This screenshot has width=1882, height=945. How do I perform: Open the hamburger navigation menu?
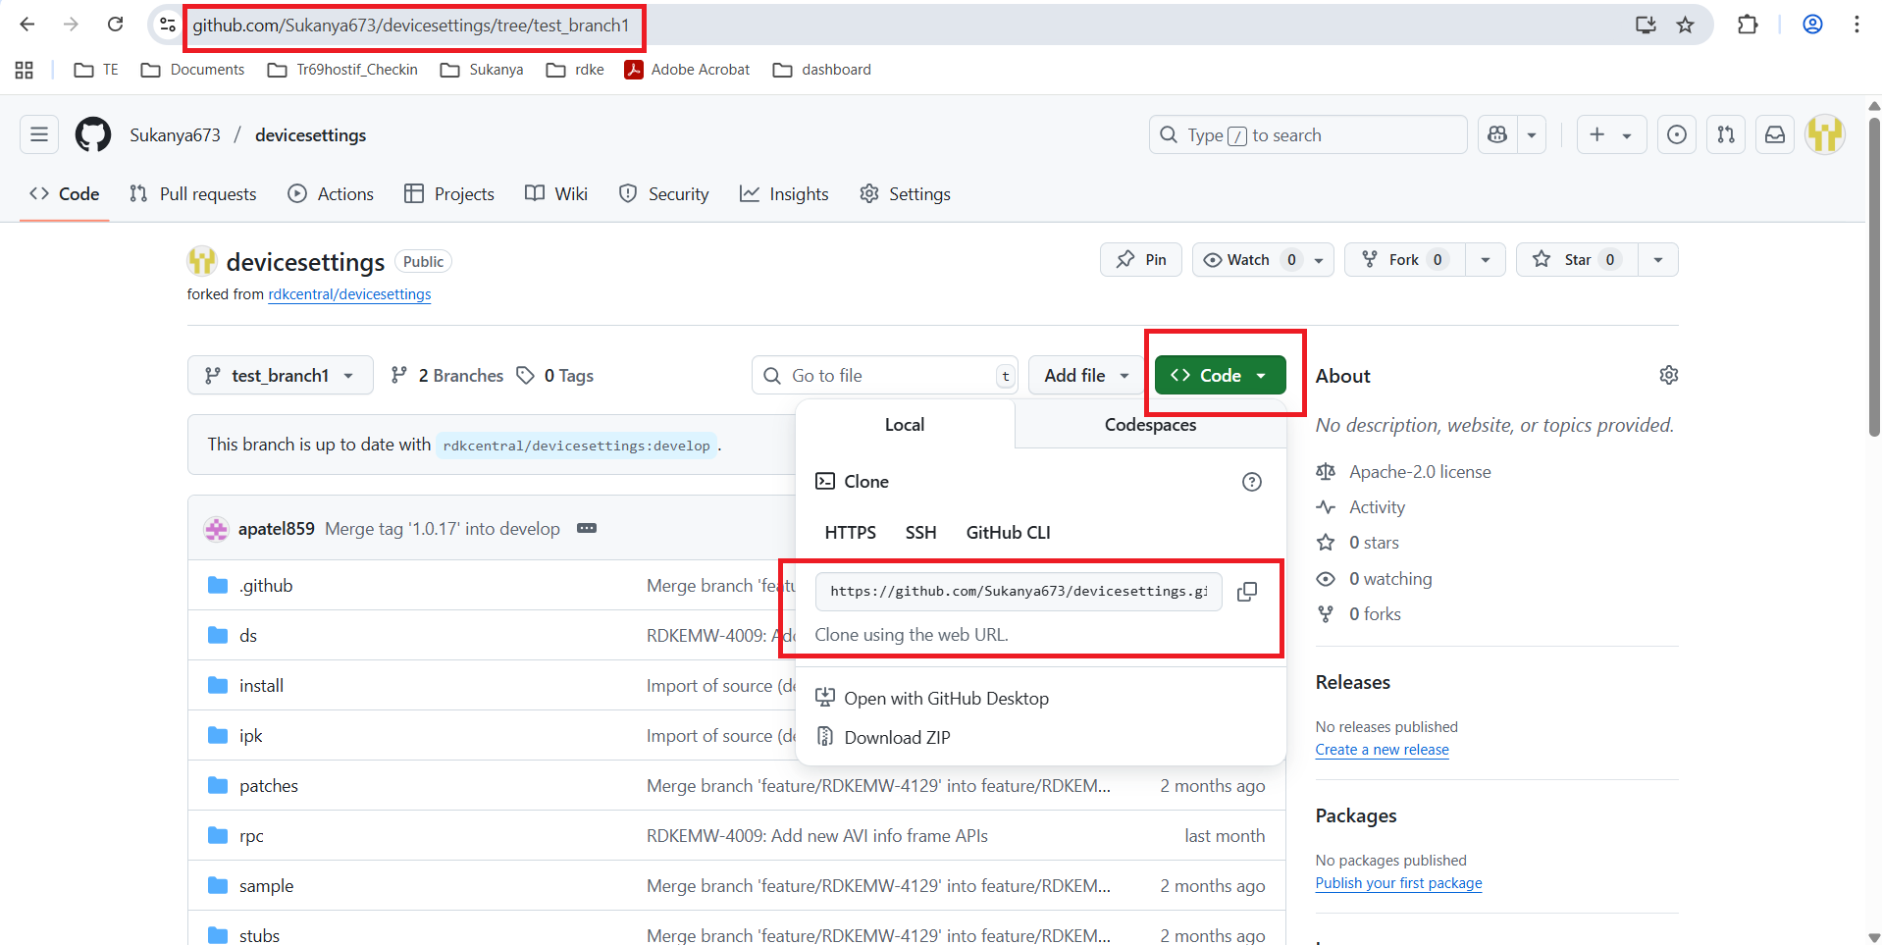tap(39, 134)
